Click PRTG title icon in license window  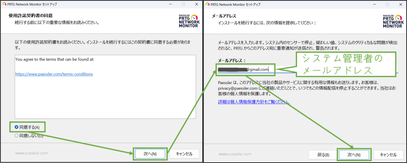tap(4, 4)
